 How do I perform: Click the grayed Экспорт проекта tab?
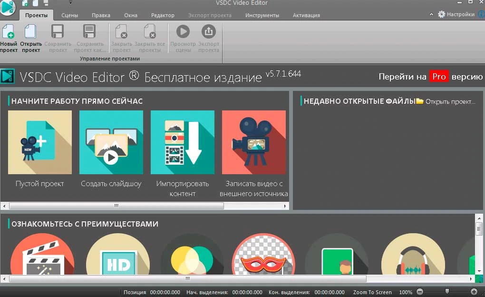[x=210, y=15]
